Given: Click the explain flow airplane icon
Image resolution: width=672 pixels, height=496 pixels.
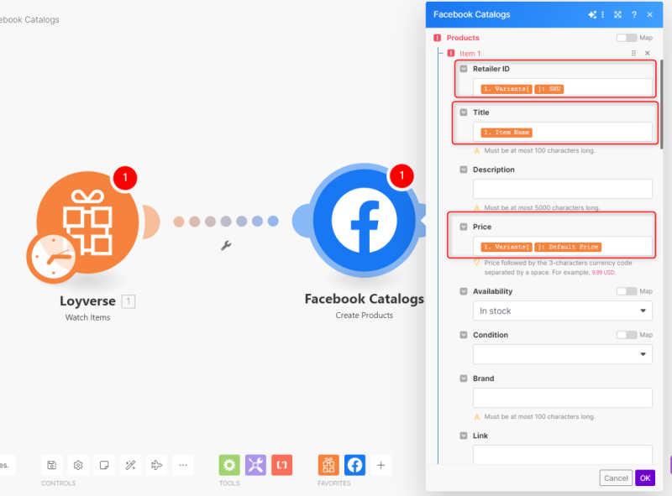Looking at the screenshot, I should pyautogui.click(x=156, y=465).
